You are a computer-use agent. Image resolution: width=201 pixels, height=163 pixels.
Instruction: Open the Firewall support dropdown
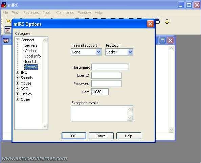98,52
